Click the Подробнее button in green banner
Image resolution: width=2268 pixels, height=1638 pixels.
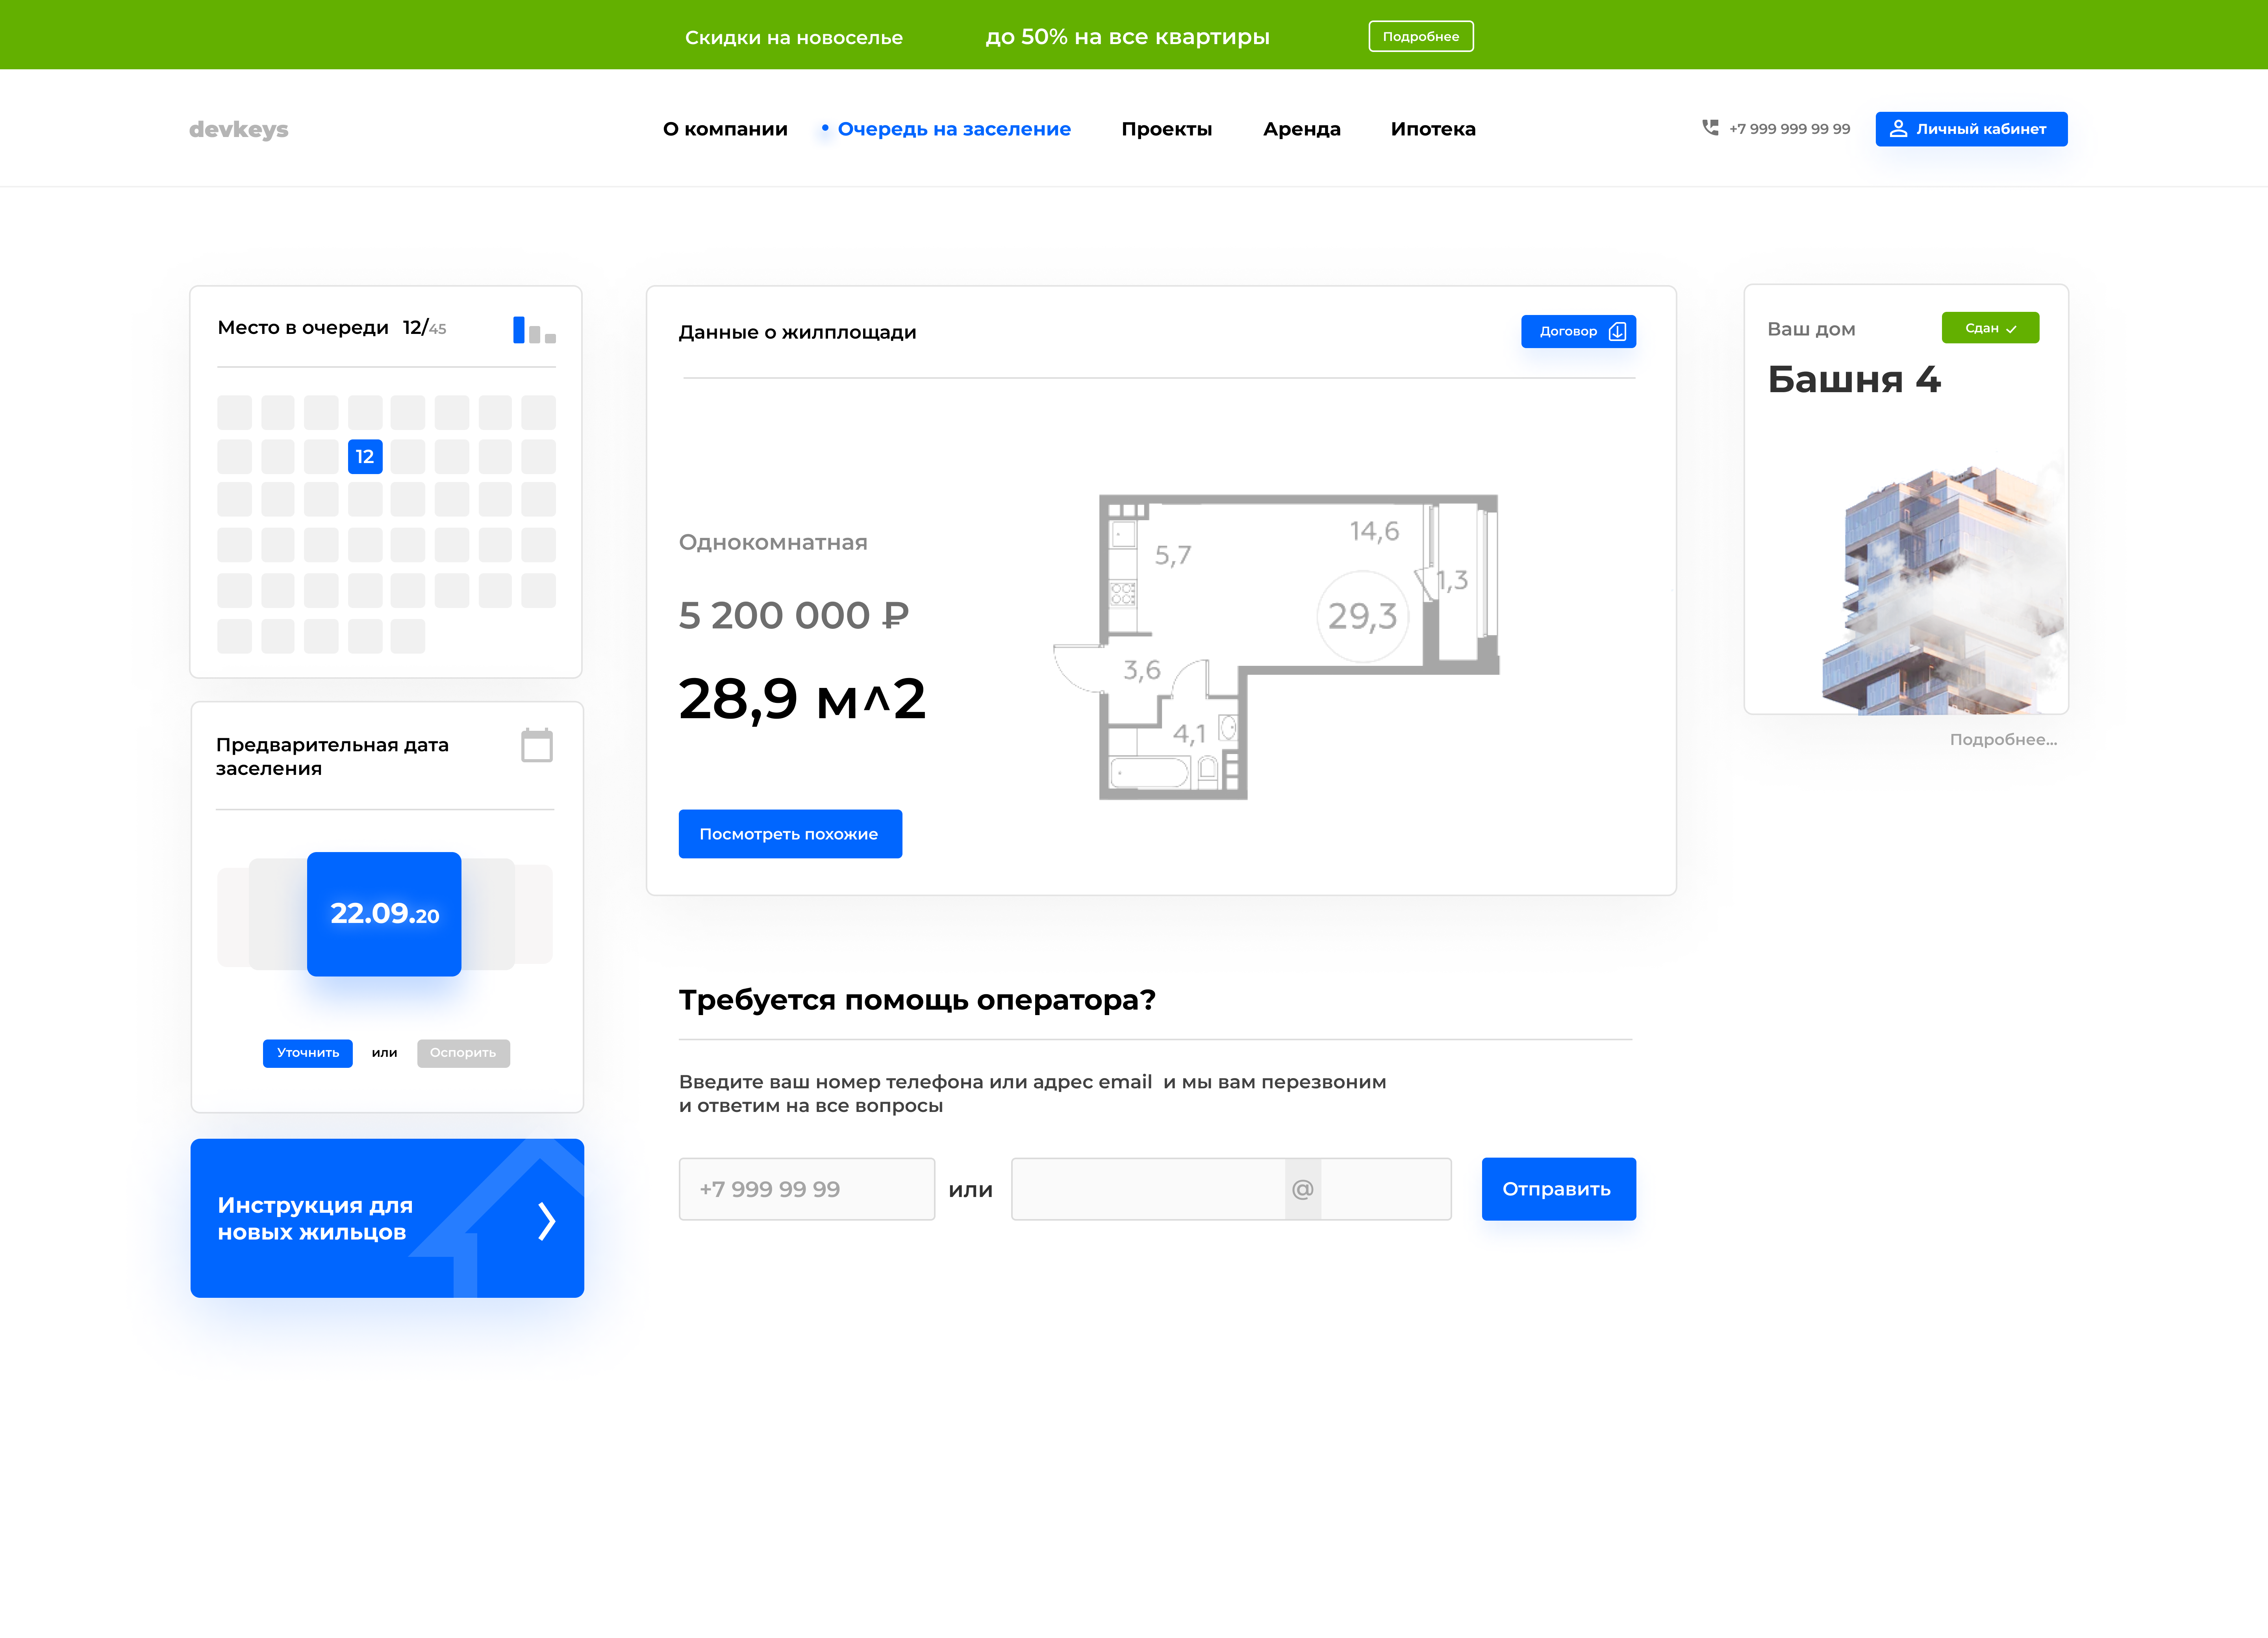(x=1421, y=36)
